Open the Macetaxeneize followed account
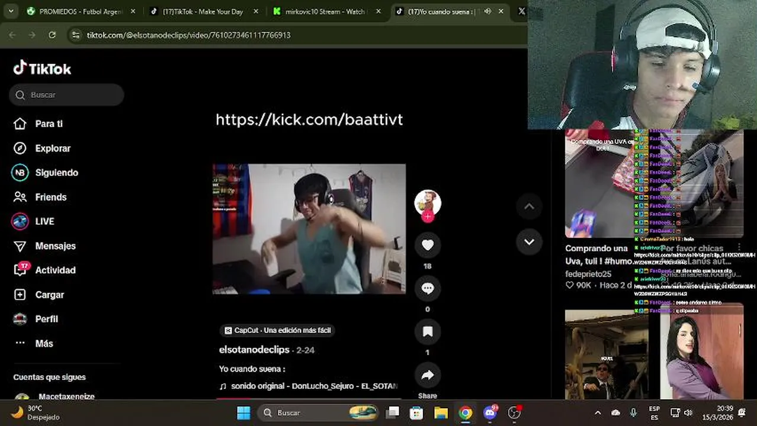Viewport: 757px width, 426px height. pyautogui.click(x=54, y=397)
